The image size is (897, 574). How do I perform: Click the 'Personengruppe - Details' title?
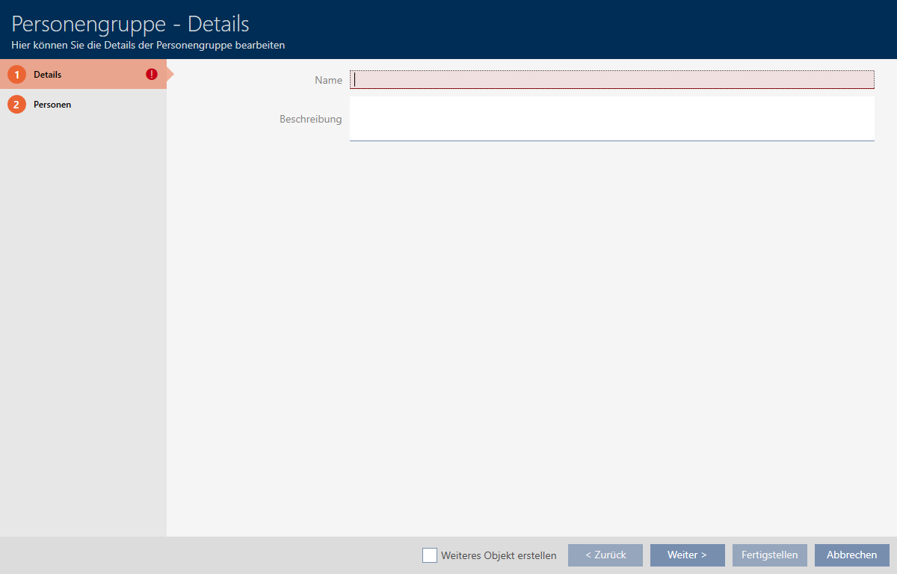(130, 24)
